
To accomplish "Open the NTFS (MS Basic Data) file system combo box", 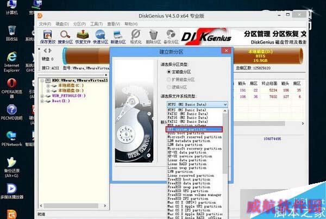I will pos(197,104).
